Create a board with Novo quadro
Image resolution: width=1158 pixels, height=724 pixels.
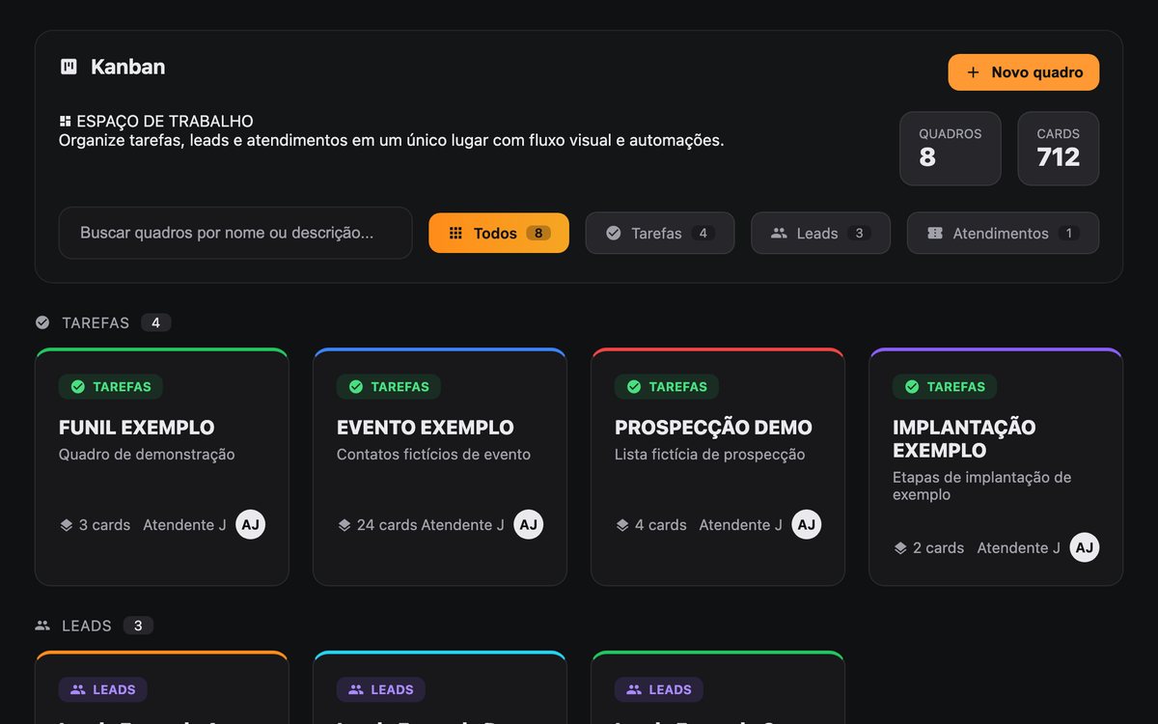point(1024,72)
